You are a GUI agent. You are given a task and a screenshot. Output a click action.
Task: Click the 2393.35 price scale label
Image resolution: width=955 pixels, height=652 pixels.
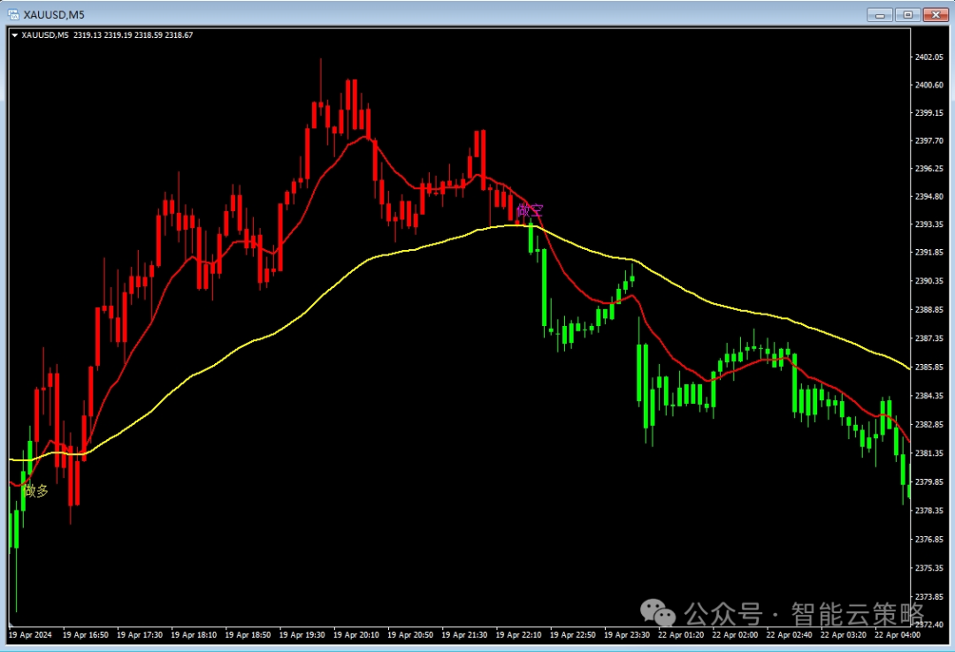[x=928, y=224]
